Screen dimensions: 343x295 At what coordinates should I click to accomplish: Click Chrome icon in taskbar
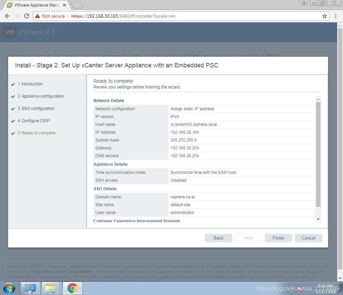(x=72, y=288)
